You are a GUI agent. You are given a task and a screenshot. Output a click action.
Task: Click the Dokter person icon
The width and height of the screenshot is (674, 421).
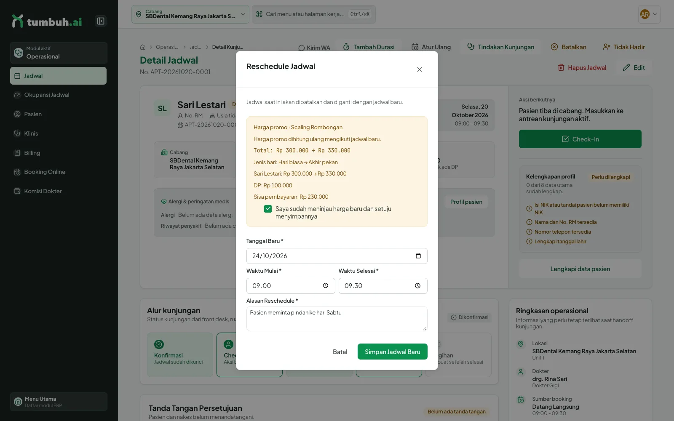[521, 372]
